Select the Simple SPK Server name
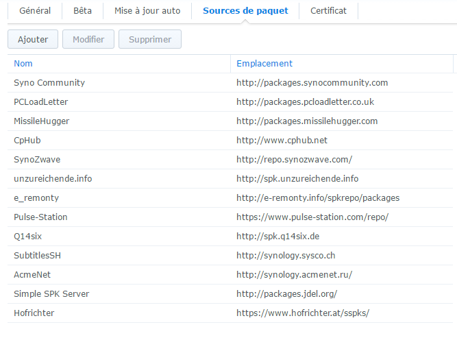The width and height of the screenshot is (457, 338). click(x=51, y=294)
